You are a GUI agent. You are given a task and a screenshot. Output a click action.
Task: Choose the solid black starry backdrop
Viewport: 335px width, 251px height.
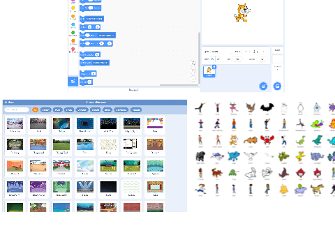108,189
